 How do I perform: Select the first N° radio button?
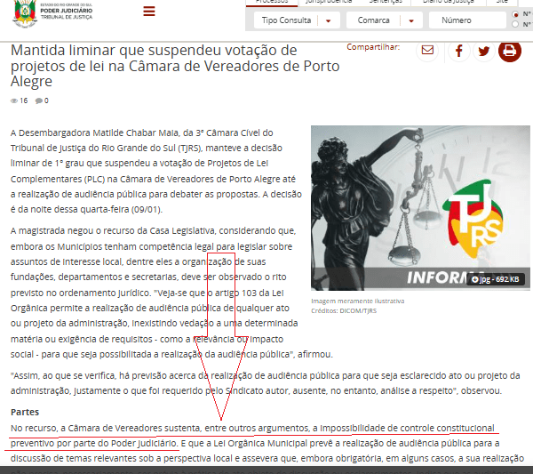(516, 14)
